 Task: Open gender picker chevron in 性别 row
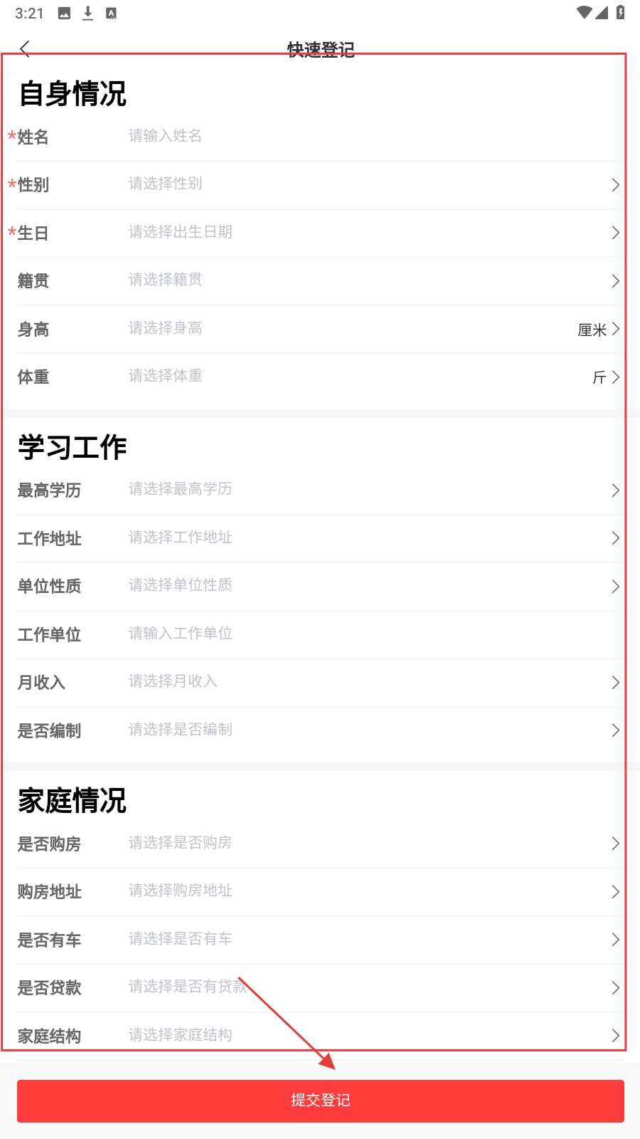coord(615,185)
